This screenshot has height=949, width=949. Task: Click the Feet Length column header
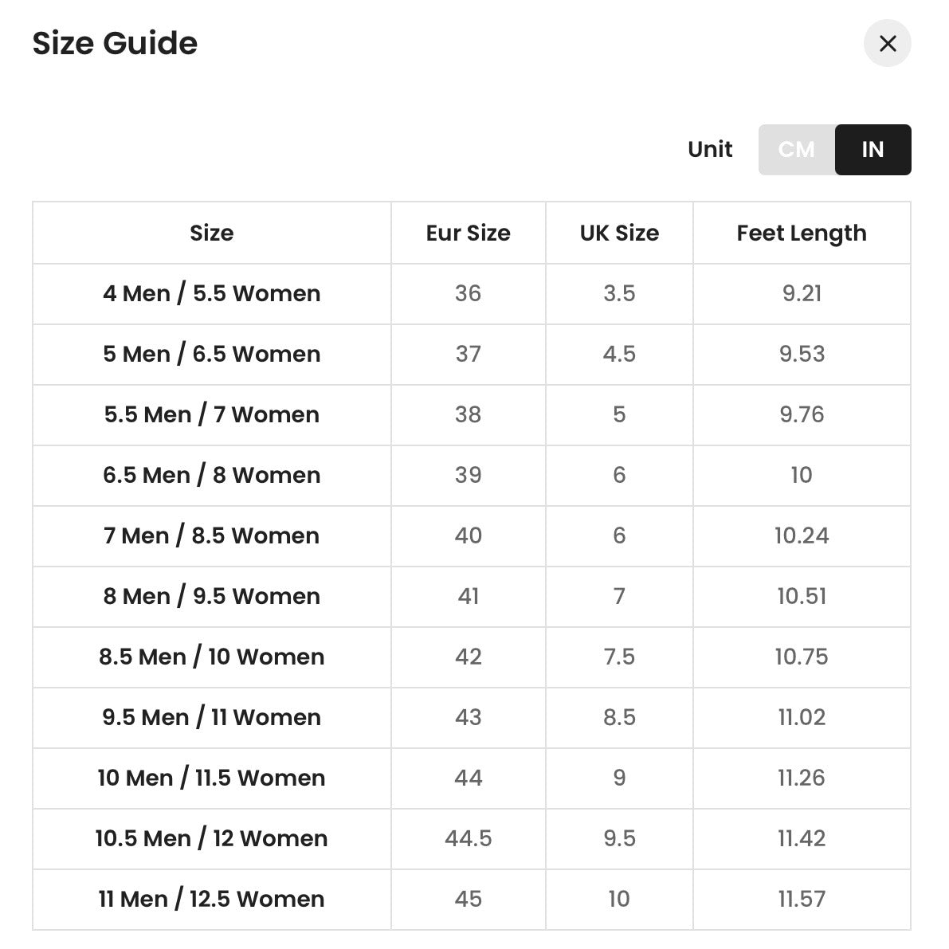802,233
